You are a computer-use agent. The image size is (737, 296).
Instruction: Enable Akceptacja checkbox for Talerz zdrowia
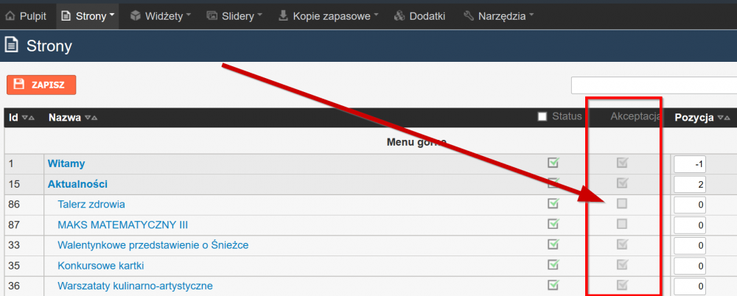622,203
